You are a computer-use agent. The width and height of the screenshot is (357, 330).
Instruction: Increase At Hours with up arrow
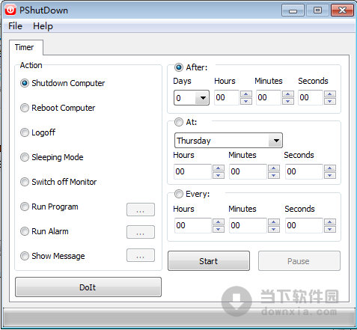[219, 168]
